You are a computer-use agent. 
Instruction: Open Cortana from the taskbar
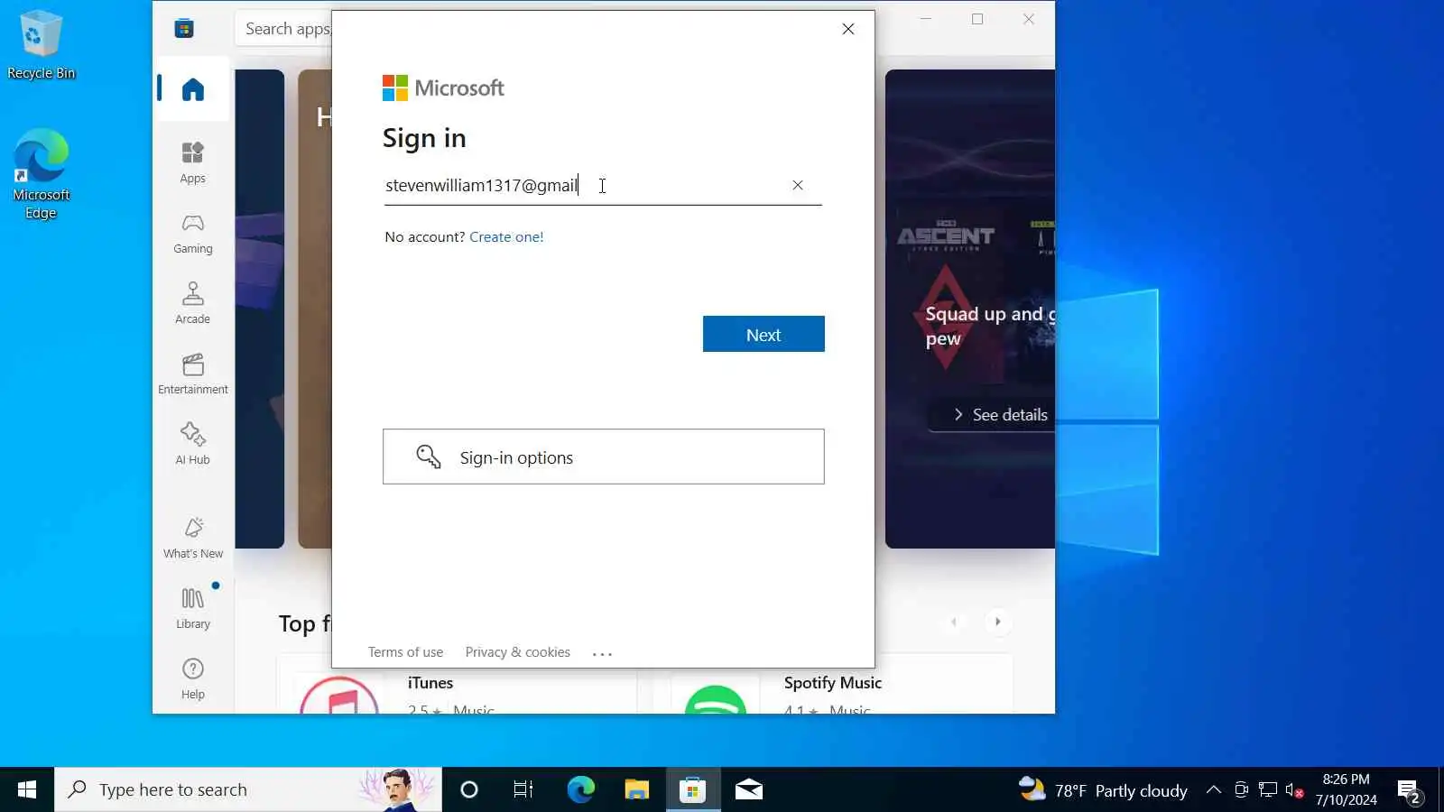pos(468,789)
